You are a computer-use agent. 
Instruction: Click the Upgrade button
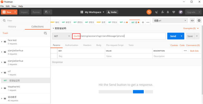[191, 12]
